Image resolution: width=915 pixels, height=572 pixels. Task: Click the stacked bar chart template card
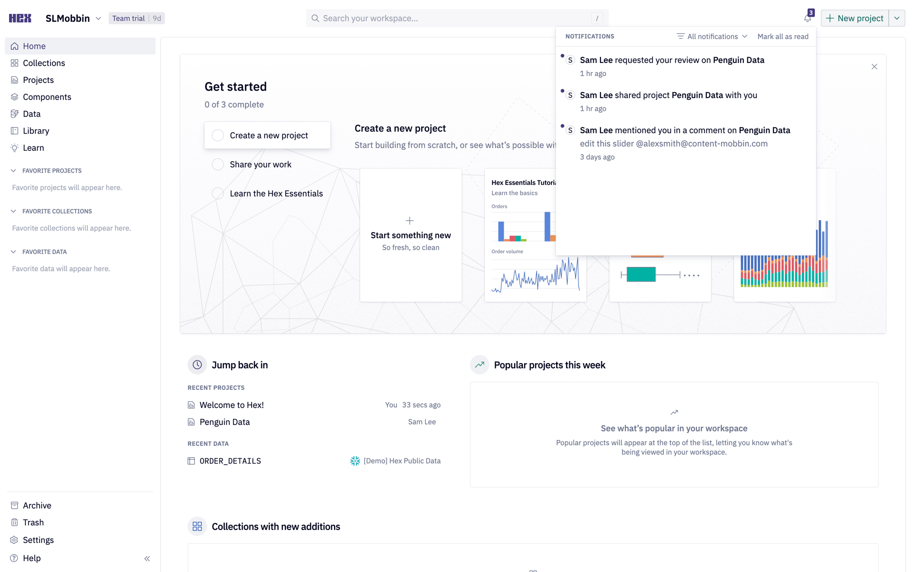784,278
